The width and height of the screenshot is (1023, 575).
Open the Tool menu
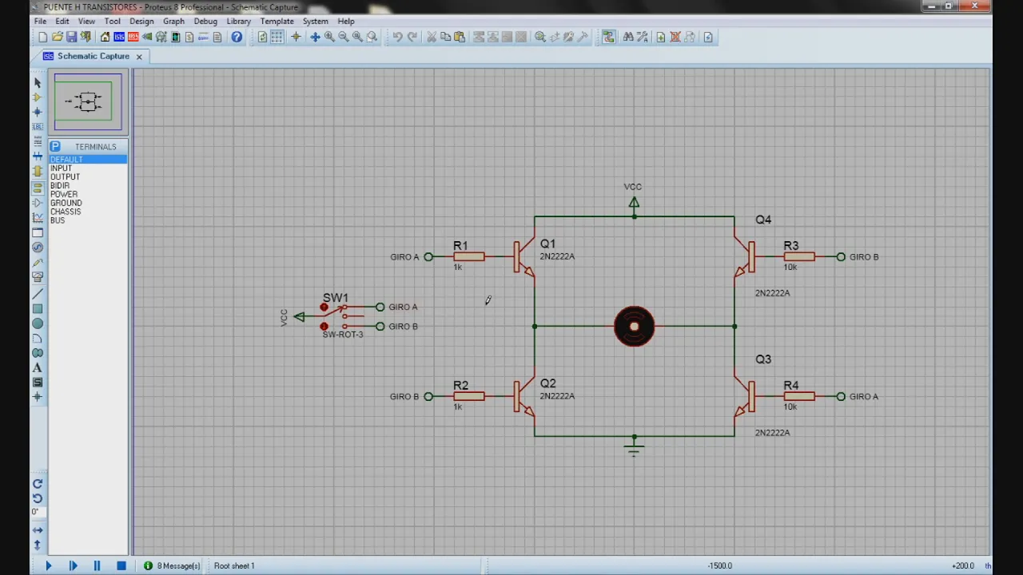113,21
